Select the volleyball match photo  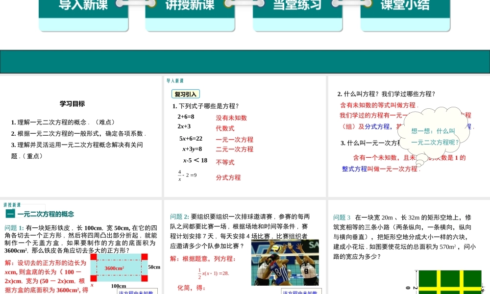pyautogui.click(x=285, y=262)
